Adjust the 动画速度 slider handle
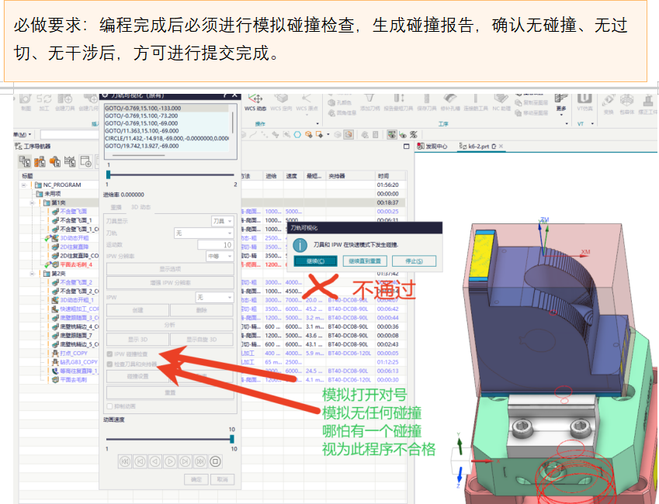 (x=232, y=440)
